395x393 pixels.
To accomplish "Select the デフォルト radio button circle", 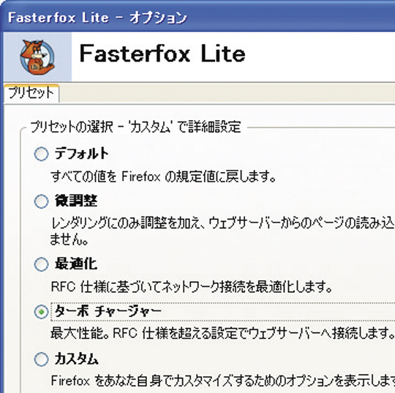I will point(41,154).
